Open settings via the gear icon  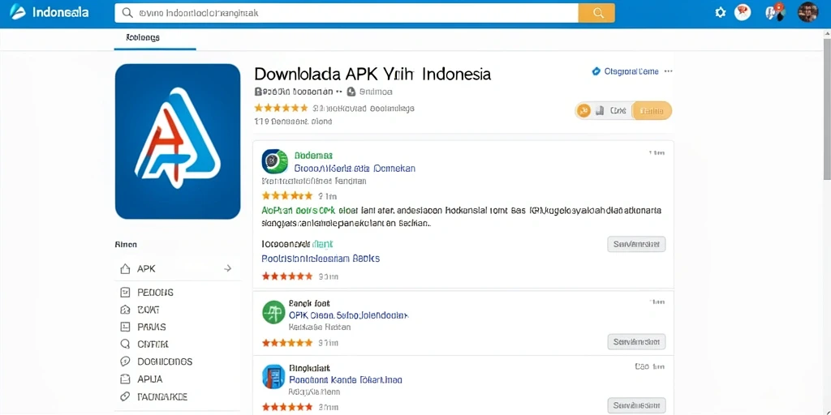pos(721,13)
